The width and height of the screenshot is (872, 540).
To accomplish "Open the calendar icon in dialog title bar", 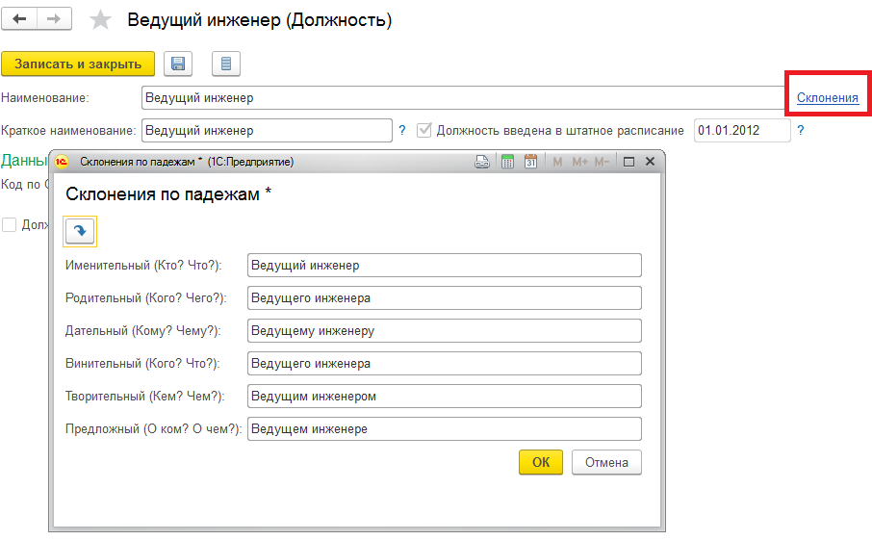I will click(530, 162).
